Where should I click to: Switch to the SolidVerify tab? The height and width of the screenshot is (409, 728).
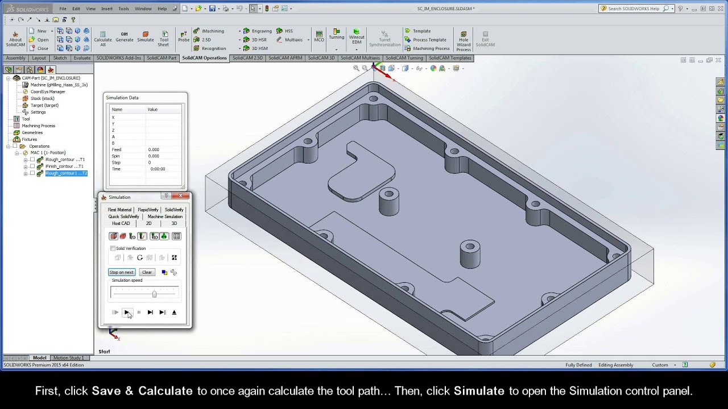point(174,210)
